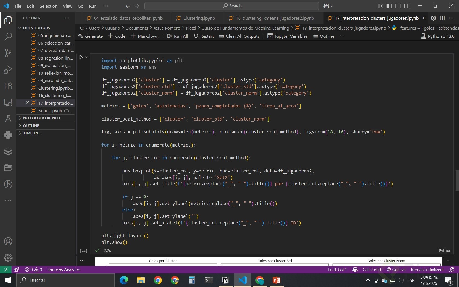Click the editor vertical scrollbar thumb
Image resolution: width=459 pixels, height=287 pixels.
(x=457, y=180)
